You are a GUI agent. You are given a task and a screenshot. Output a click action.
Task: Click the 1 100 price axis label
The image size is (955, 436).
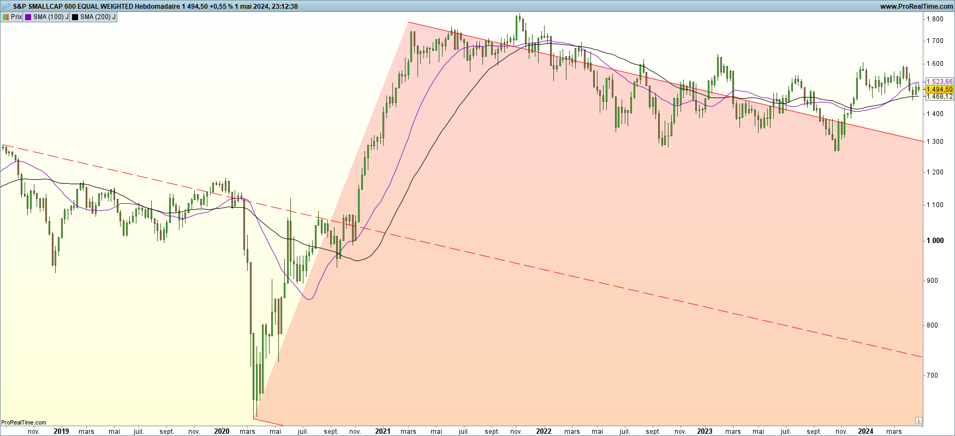coord(935,205)
